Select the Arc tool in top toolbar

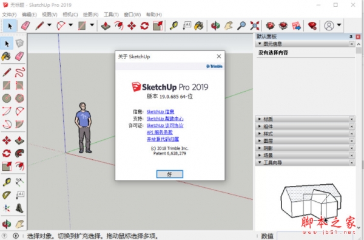pos(61,26)
